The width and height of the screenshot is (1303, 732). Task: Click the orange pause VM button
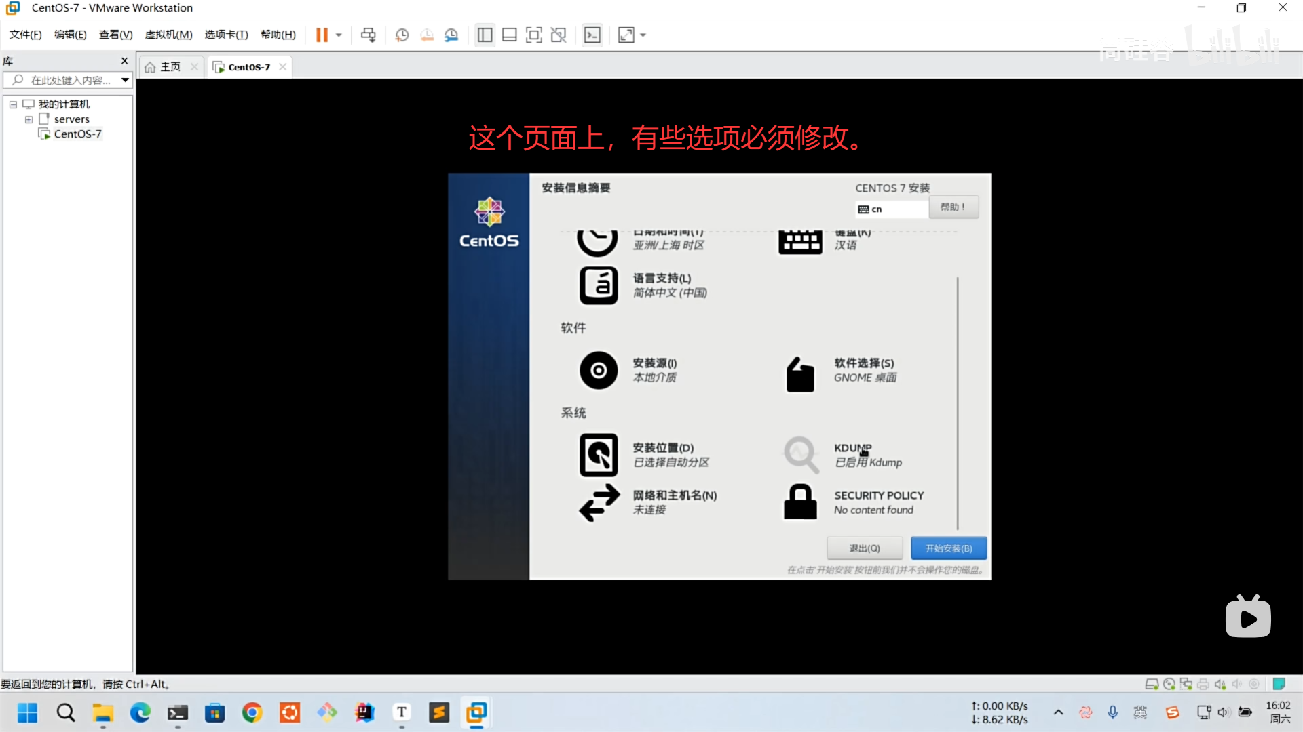322,35
